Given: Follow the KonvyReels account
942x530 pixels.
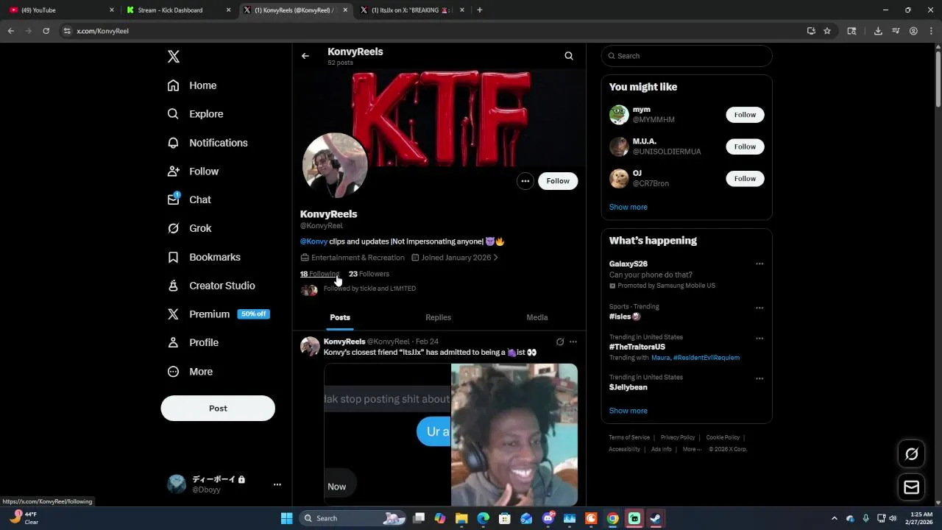Looking at the screenshot, I should click(558, 181).
